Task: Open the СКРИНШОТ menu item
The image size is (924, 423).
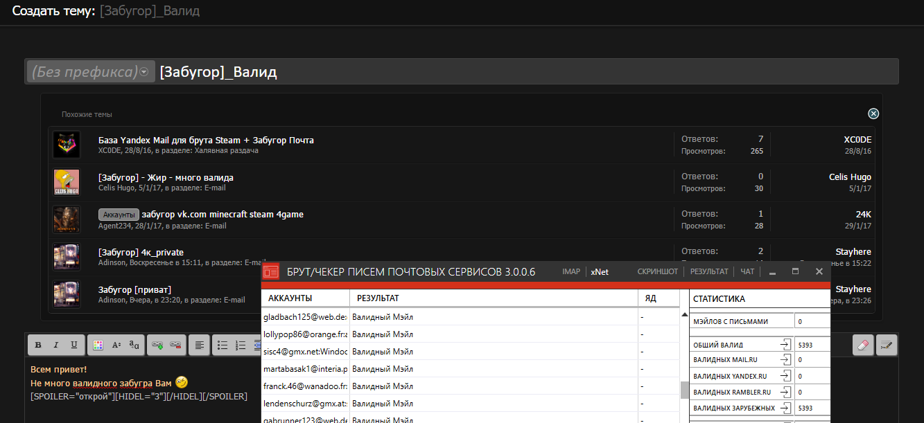Action: click(658, 272)
